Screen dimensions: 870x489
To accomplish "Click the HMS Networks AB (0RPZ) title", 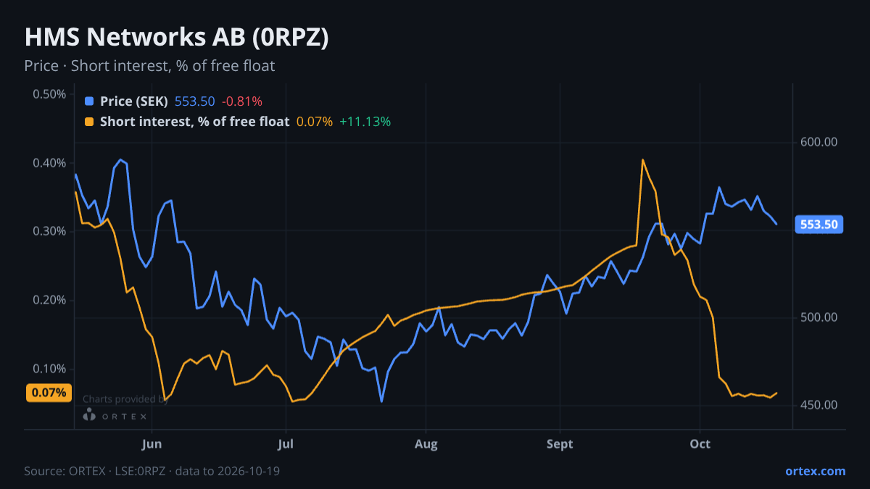I will click(x=177, y=38).
